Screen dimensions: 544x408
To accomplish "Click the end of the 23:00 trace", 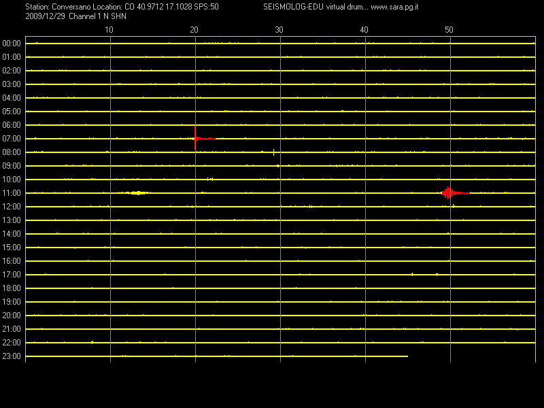I will [407, 356].
